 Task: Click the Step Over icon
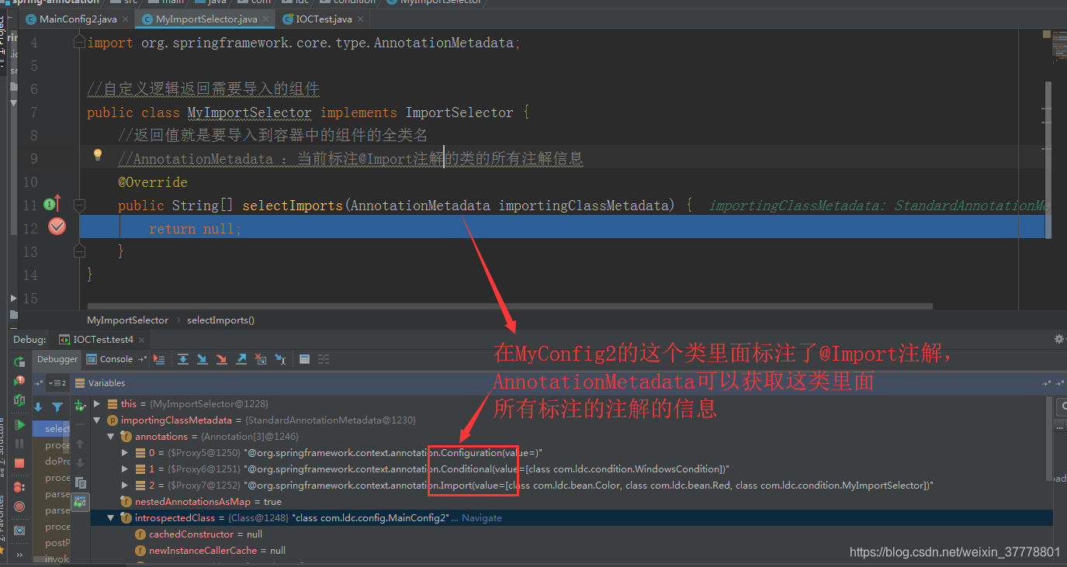coord(182,359)
